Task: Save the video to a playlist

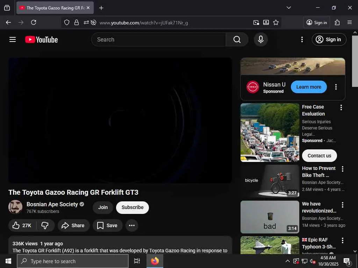Action: 107,225
